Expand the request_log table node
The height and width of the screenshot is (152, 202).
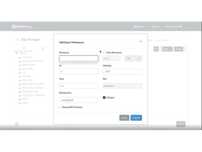point(20,65)
